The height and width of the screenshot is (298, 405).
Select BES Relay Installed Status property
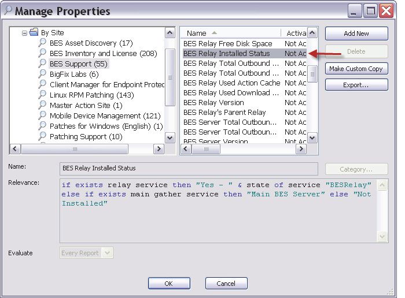245,53
